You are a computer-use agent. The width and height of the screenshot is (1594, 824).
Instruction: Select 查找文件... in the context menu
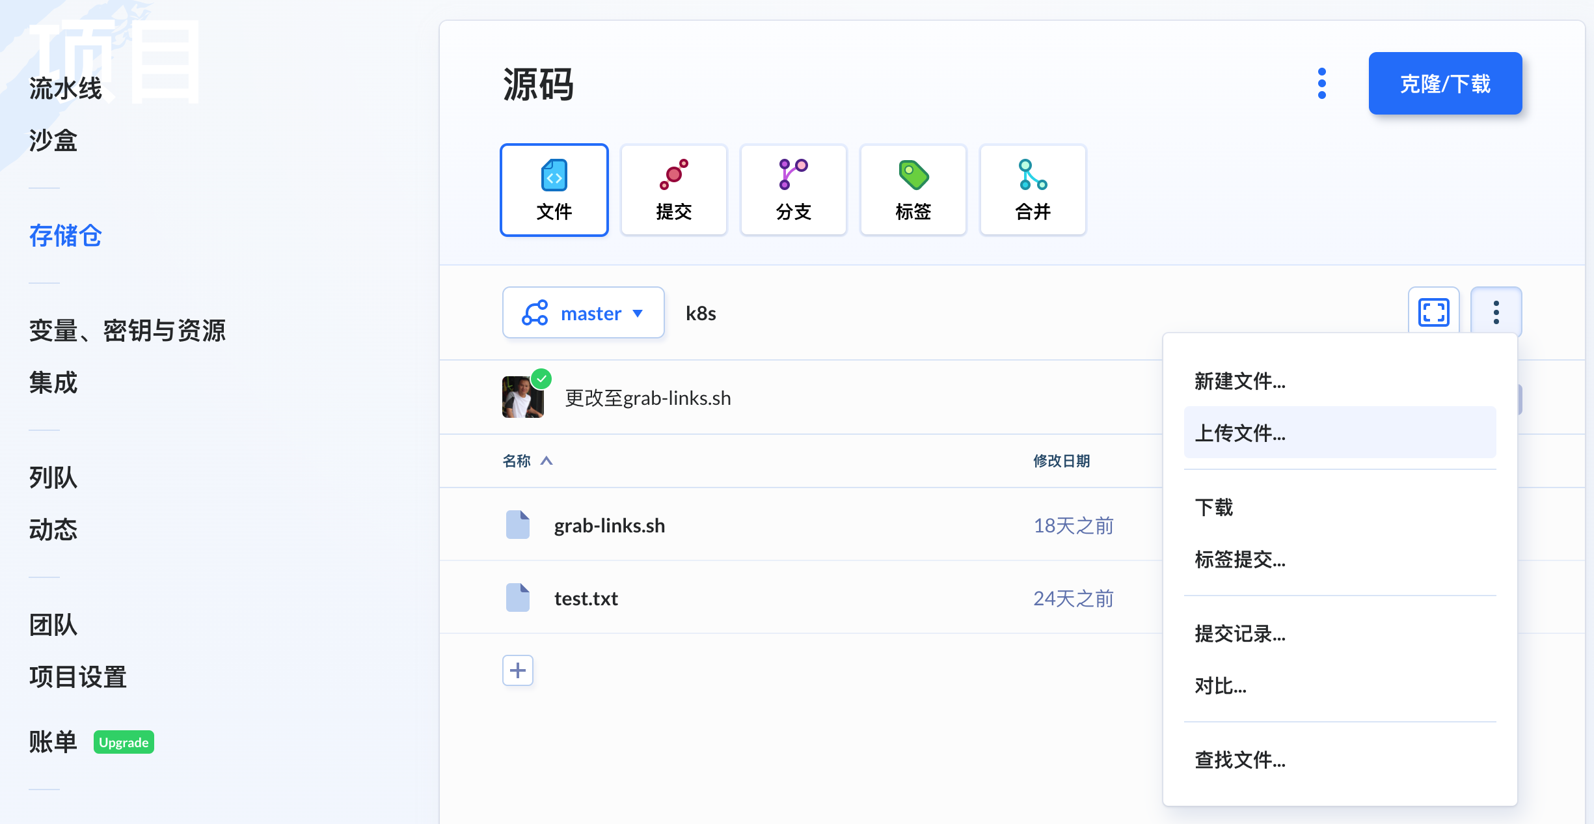(x=1239, y=760)
